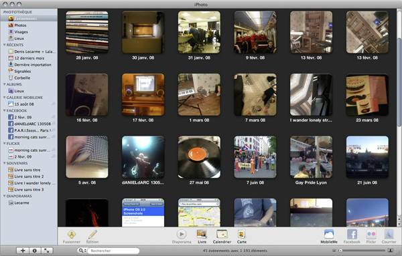The width and height of the screenshot is (402, 256).
Task: Collapse the FACEBOOK sidebar section
Action: click(x=4, y=110)
